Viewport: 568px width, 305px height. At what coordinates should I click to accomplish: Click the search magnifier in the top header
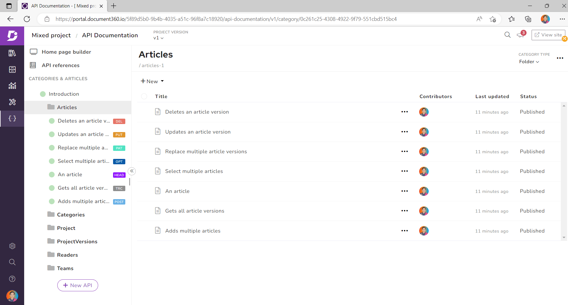coord(507,35)
